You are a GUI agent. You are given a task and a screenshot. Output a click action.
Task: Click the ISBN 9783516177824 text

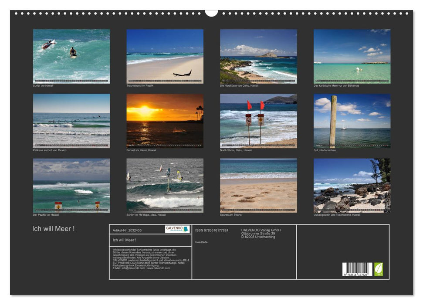click(212, 230)
